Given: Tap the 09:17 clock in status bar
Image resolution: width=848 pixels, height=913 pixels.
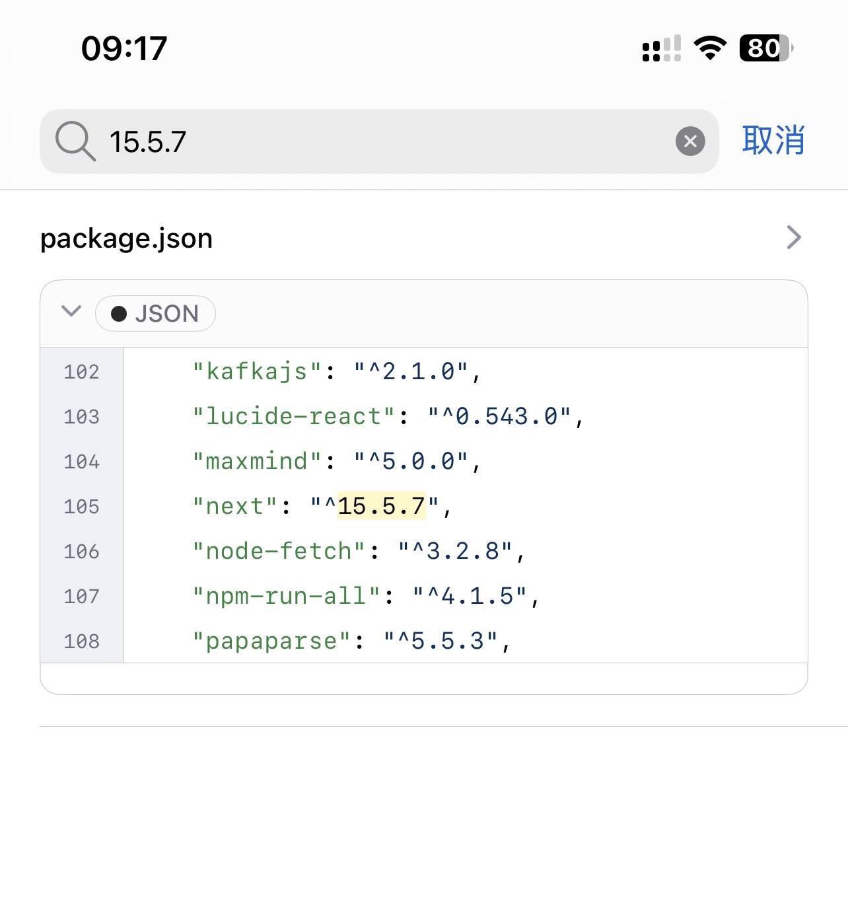Looking at the screenshot, I should pos(124,49).
